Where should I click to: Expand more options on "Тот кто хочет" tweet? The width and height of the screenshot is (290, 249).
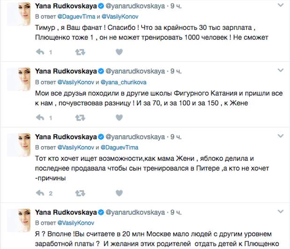click(280, 137)
